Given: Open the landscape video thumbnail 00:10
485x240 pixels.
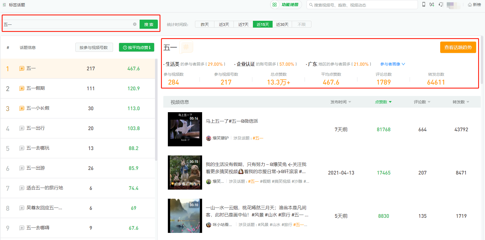Looking at the screenshot, I should point(185,216).
